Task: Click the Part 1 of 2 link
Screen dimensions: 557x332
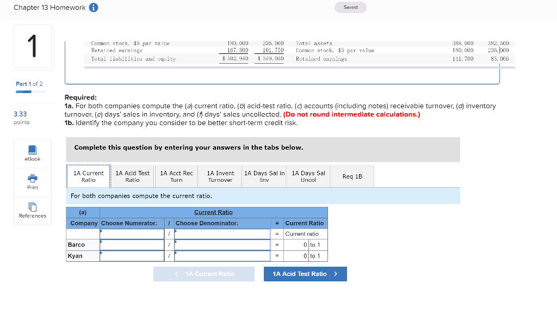Action: (x=29, y=84)
